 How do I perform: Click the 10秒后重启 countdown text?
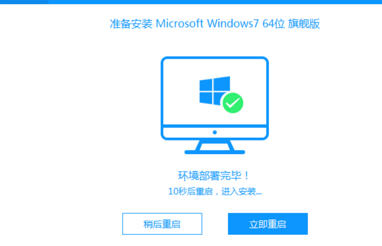pyautogui.click(x=191, y=192)
